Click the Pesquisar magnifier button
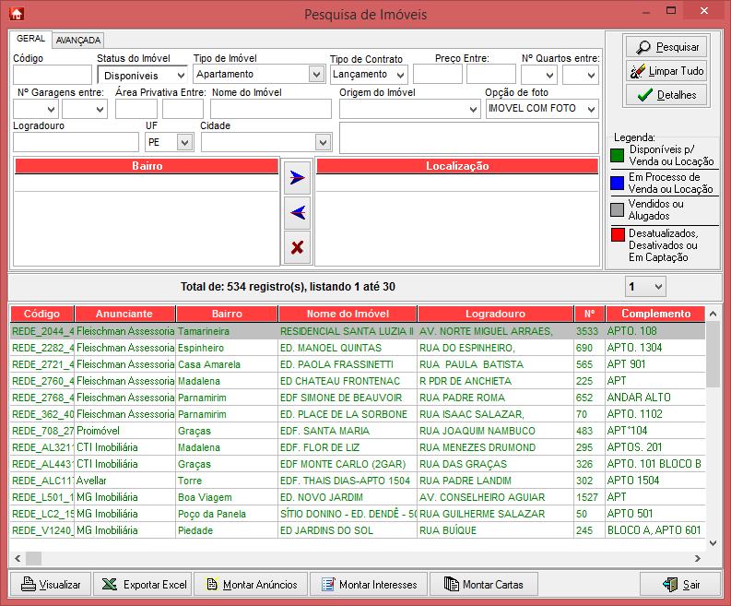Viewport: 731px width, 606px height. click(666, 46)
